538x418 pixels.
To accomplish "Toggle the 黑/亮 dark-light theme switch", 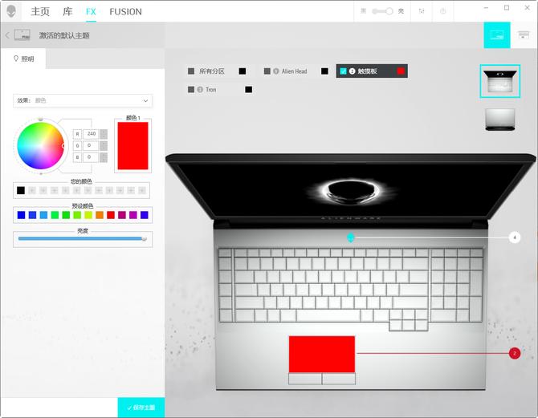I will pos(382,11).
